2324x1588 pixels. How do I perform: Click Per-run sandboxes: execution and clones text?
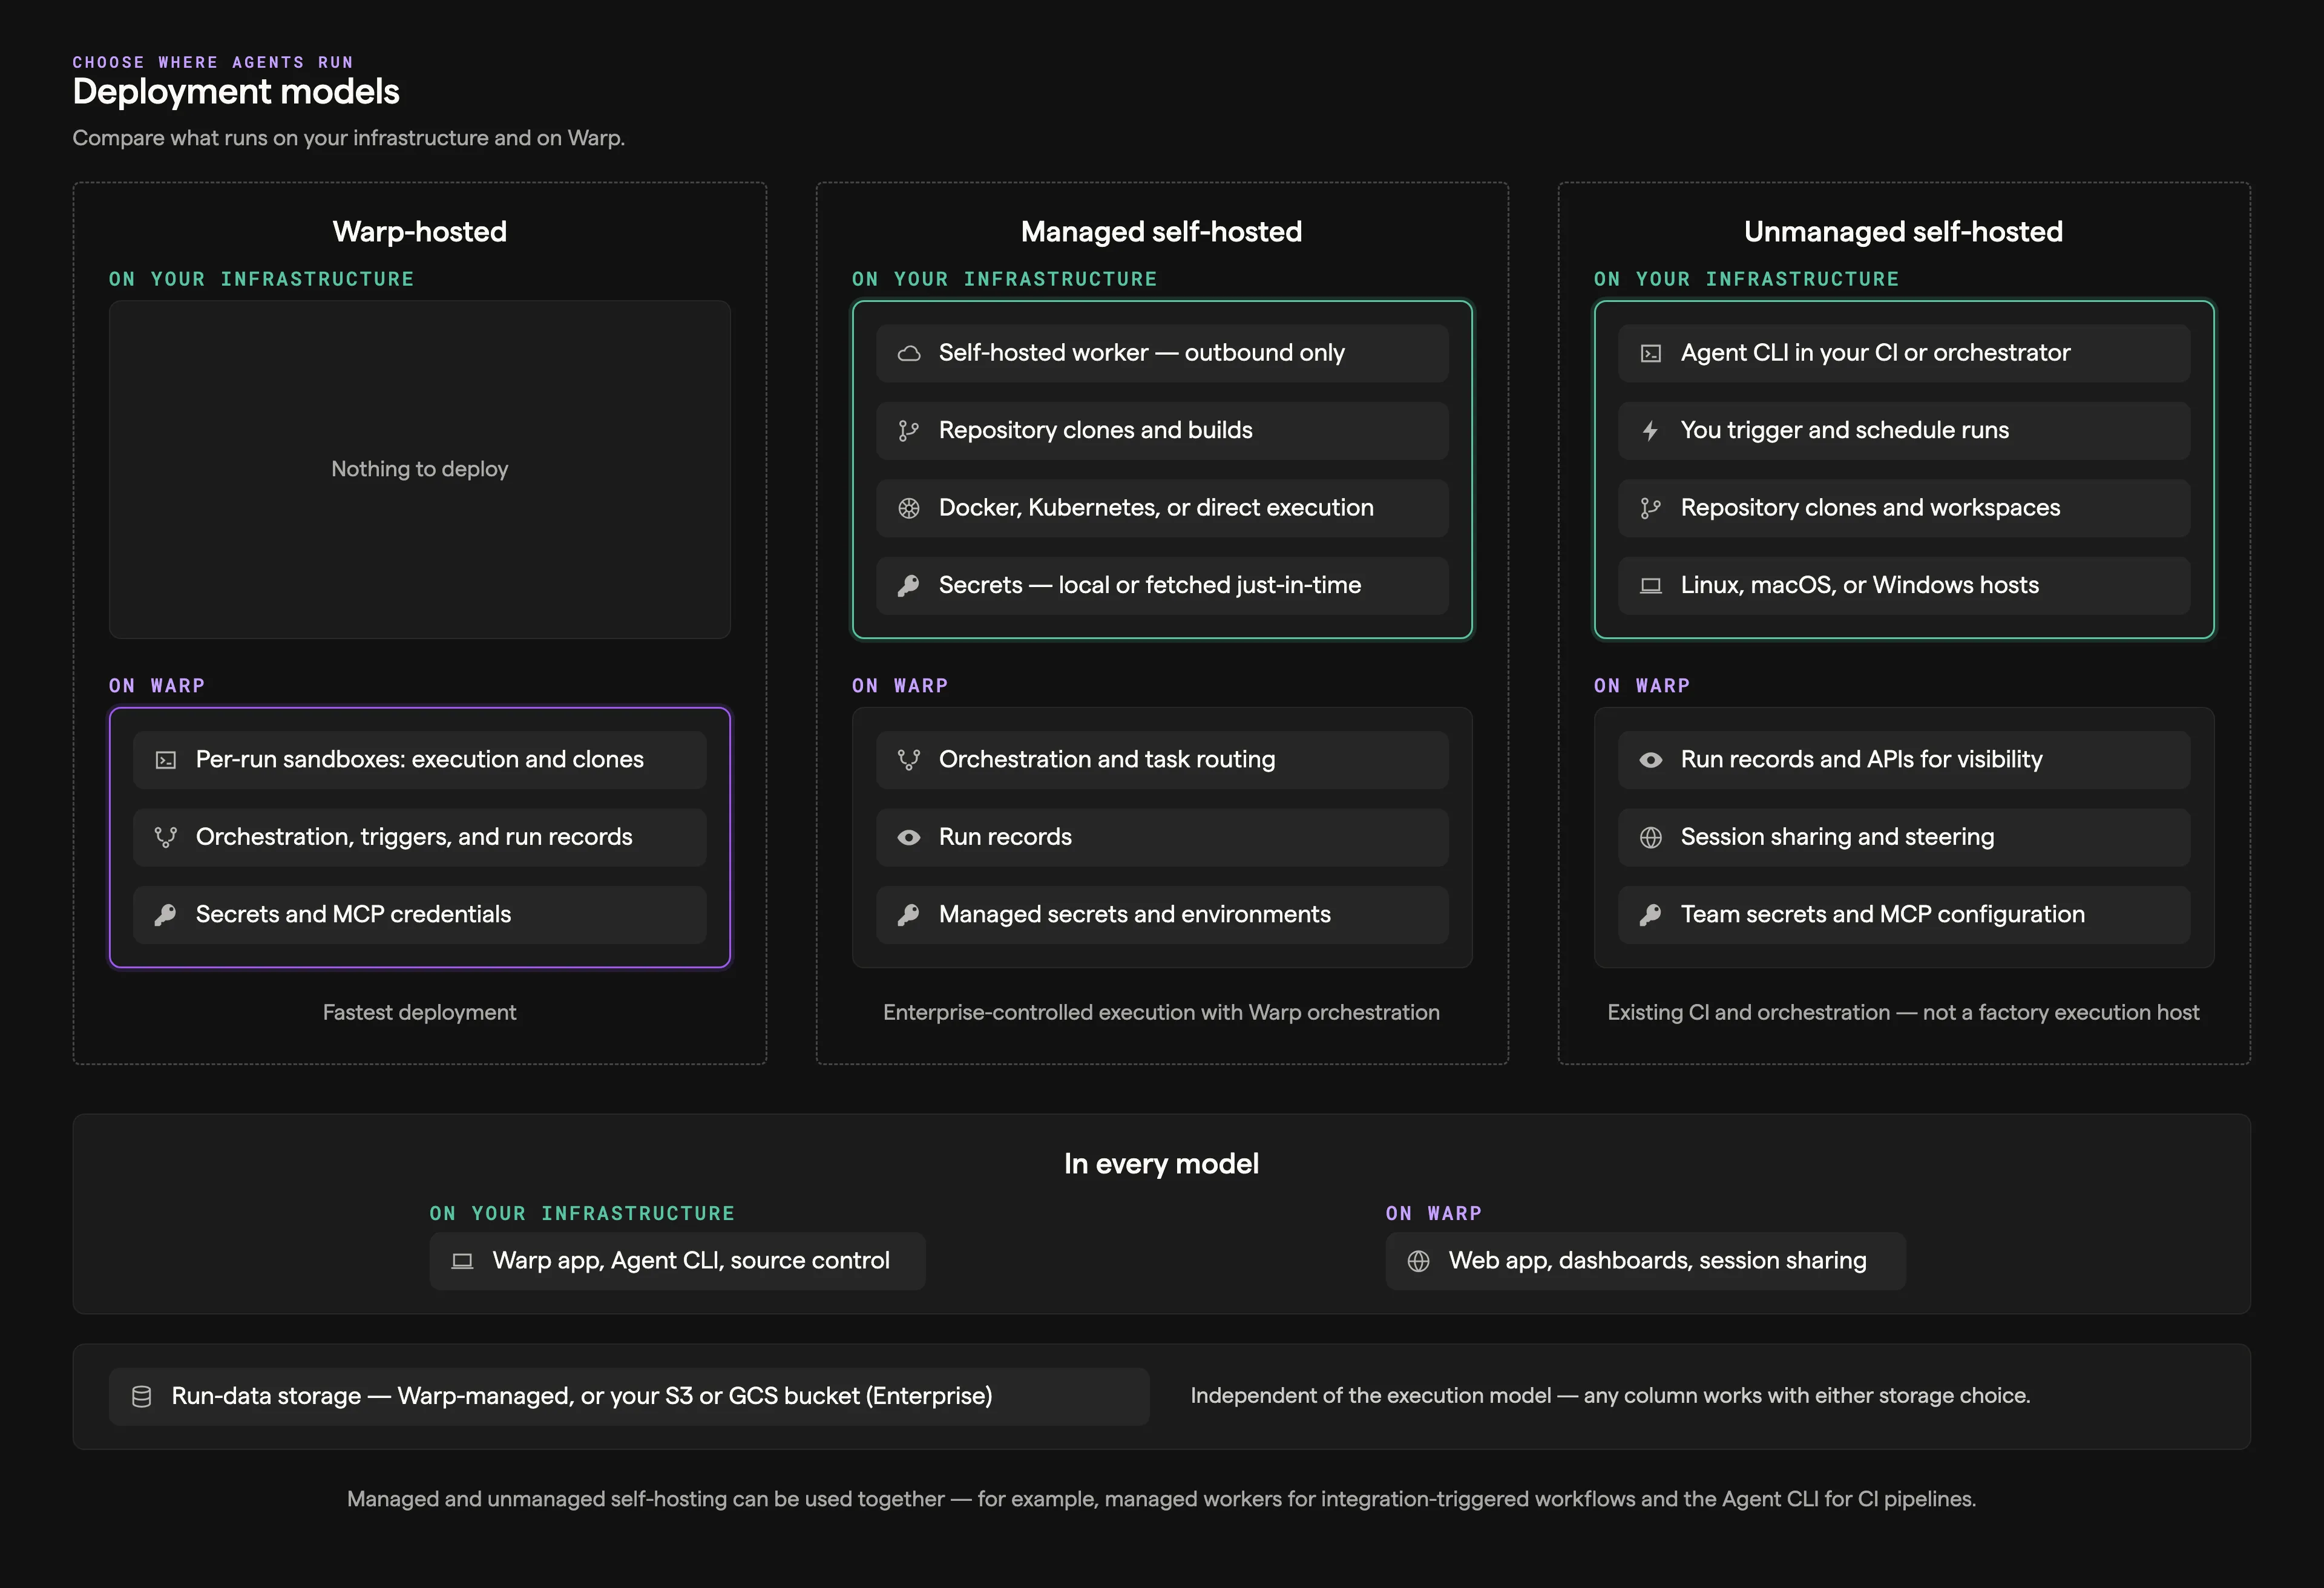[420, 760]
